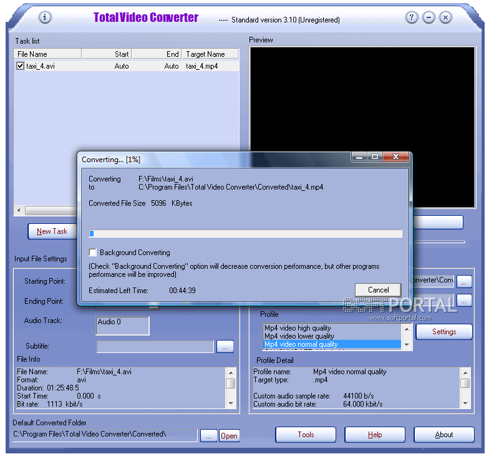Click Profile Detail scroll down arrow
Image resolution: width=489 pixels, height=459 pixels.
pos(465,403)
